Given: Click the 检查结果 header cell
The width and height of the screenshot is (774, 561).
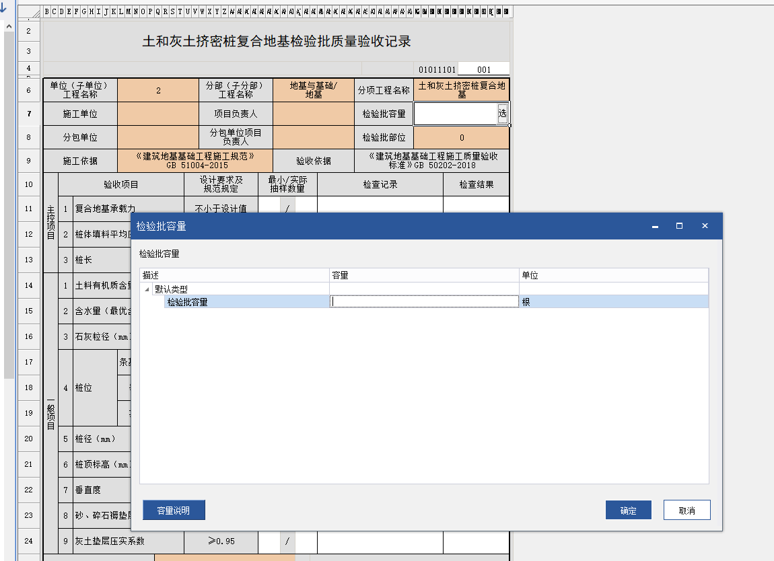Looking at the screenshot, I should coord(477,184).
